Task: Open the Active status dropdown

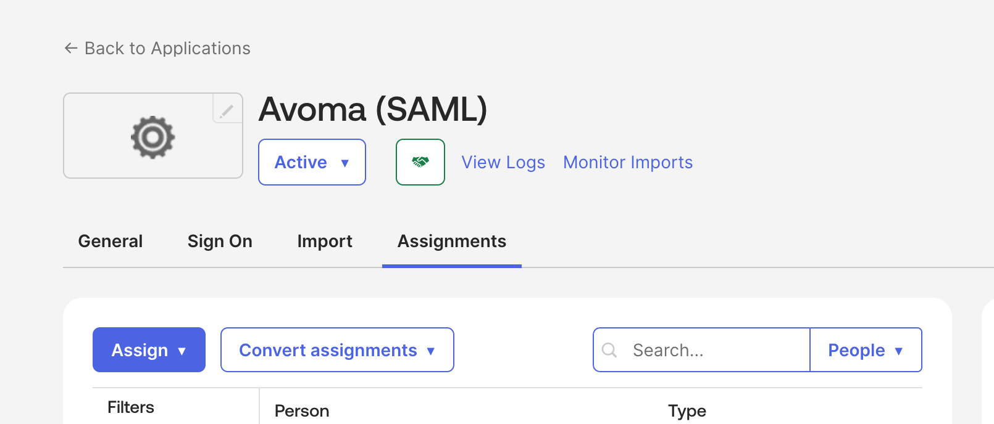Action: click(312, 162)
